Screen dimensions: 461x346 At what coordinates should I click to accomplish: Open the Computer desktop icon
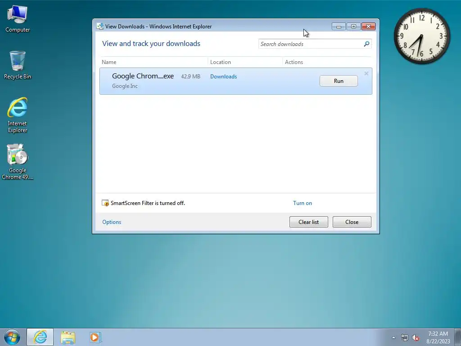[18, 18]
